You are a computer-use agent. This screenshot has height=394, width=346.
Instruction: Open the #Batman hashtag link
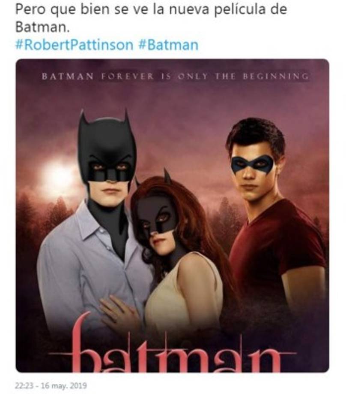coord(168,45)
